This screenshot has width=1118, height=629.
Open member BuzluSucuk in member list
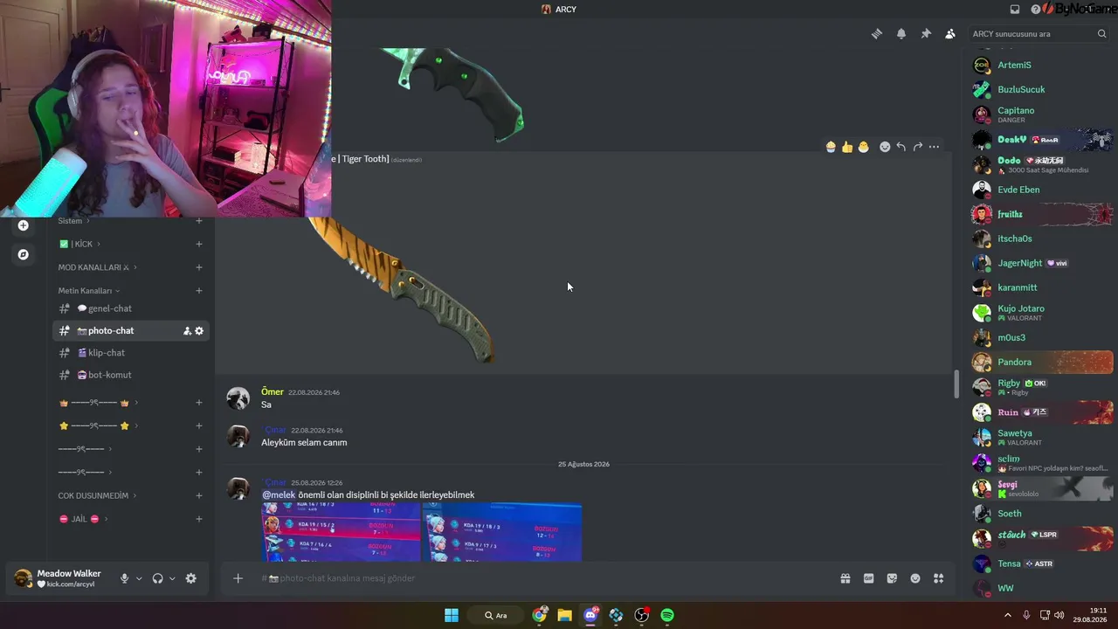coord(1043,90)
